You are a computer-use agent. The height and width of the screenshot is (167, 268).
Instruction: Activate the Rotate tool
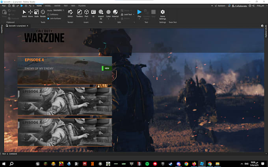pyautogui.click(x=43, y=13)
